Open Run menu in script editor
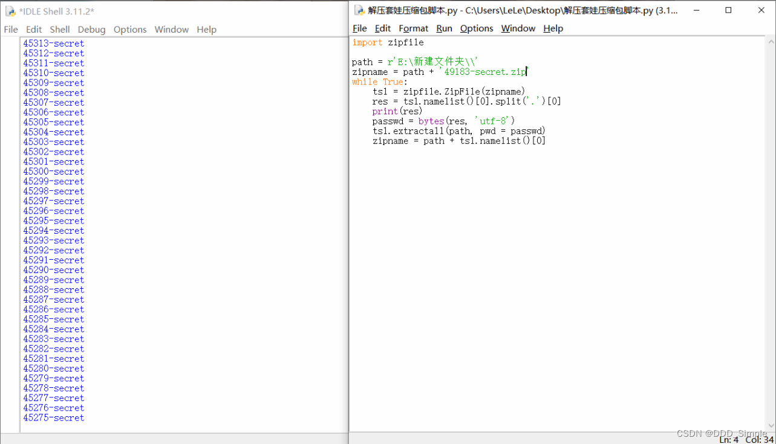 (x=445, y=28)
